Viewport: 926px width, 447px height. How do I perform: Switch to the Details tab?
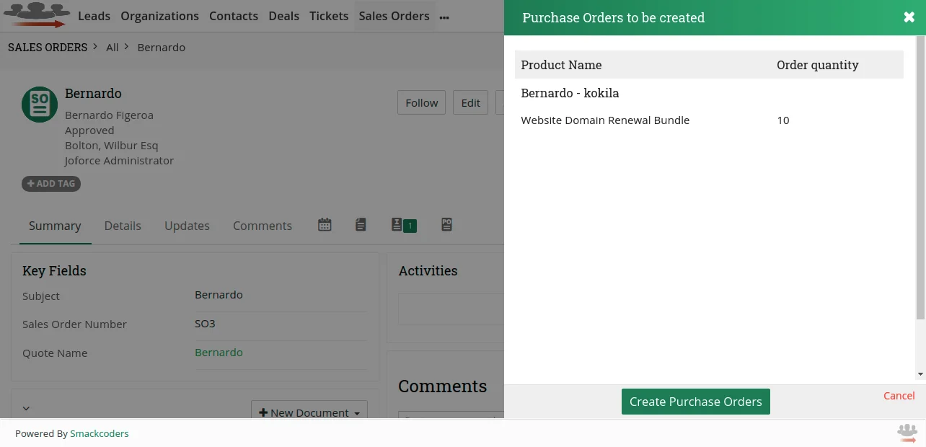123,225
